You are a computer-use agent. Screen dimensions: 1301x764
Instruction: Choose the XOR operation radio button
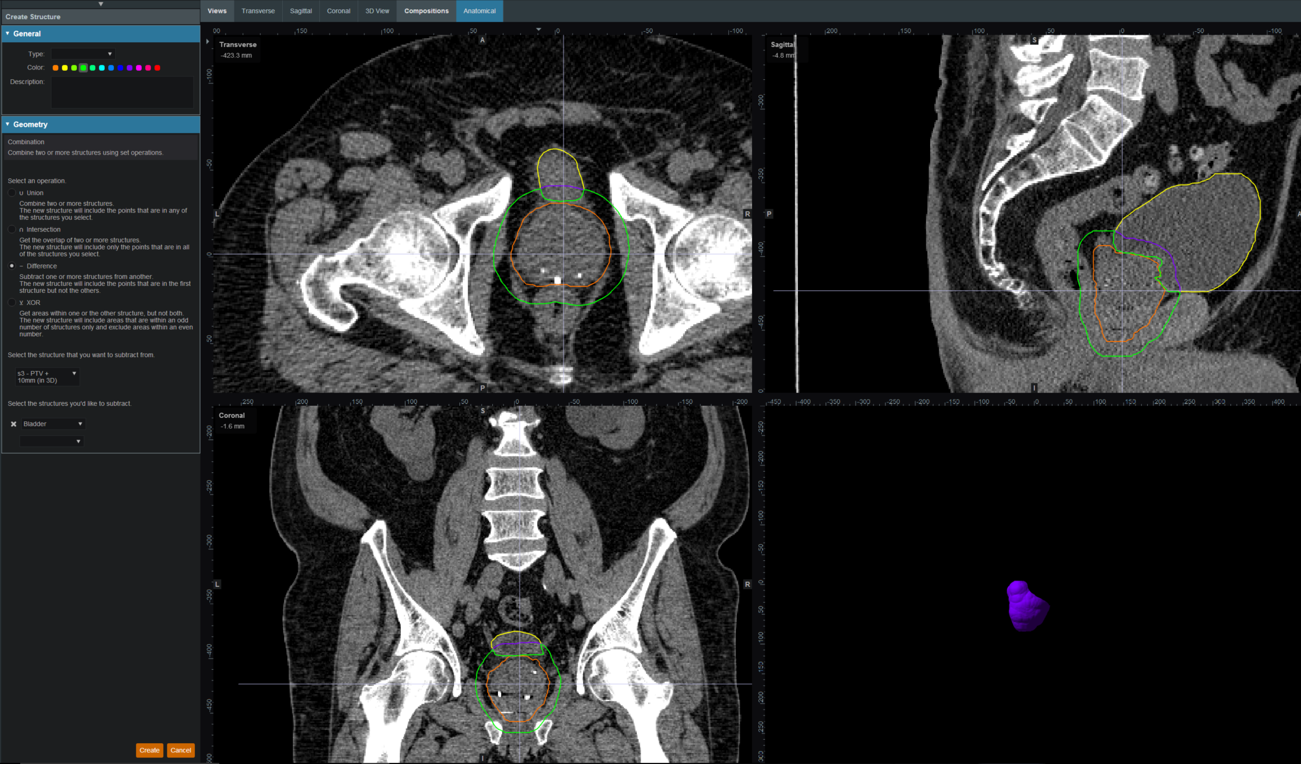(12, 302)
